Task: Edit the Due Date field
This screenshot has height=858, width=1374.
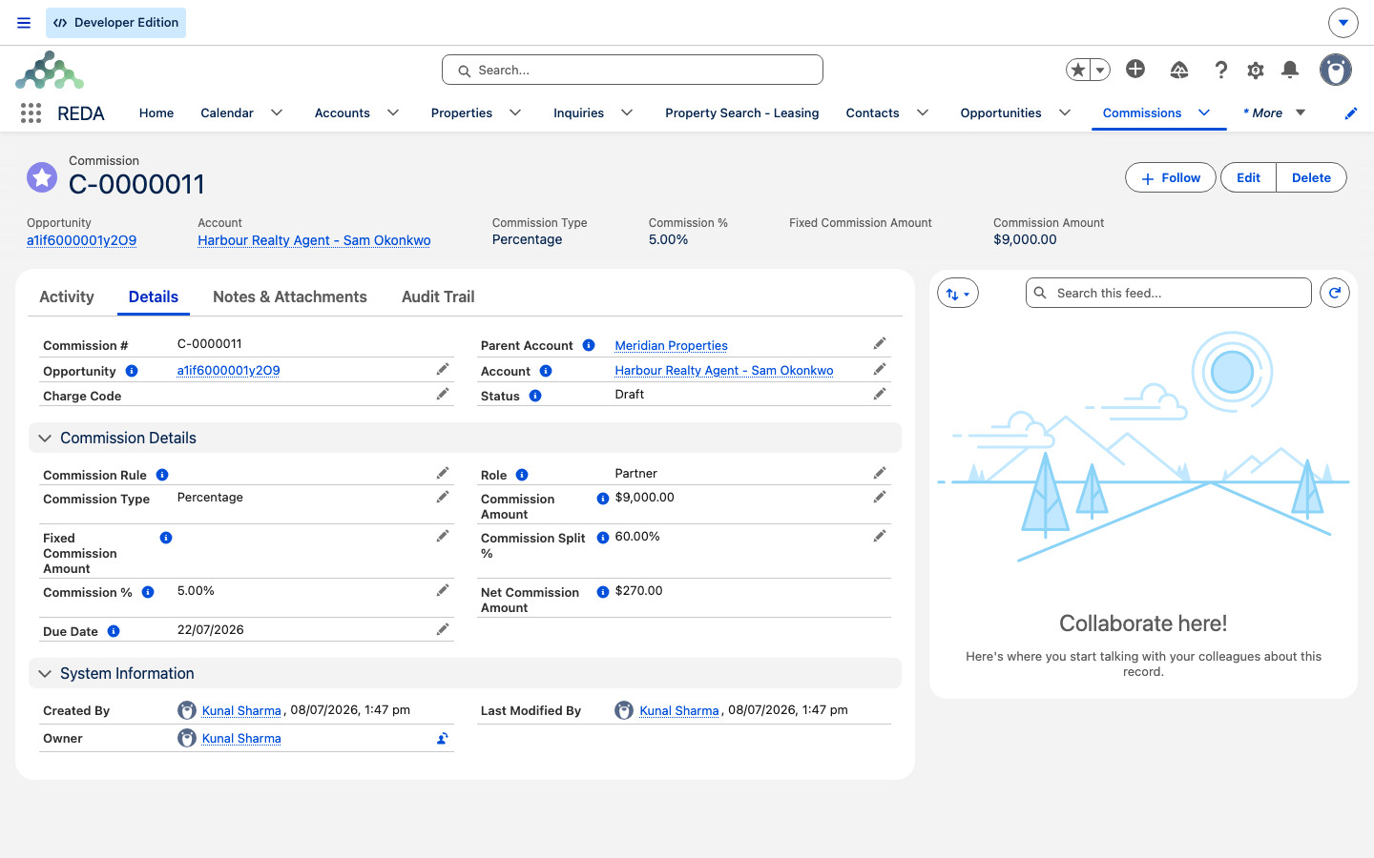Action: click(443, 629)
